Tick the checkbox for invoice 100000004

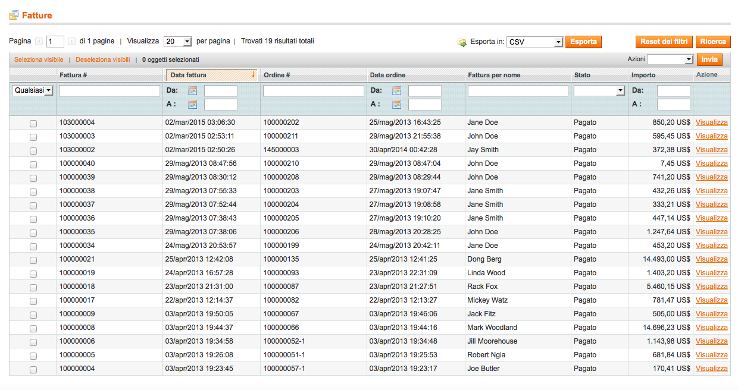tap(33, 369)
